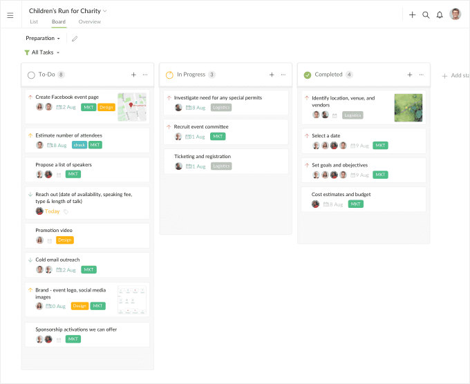Open map thumbnail on Create Facebook event page

(132, 107)
